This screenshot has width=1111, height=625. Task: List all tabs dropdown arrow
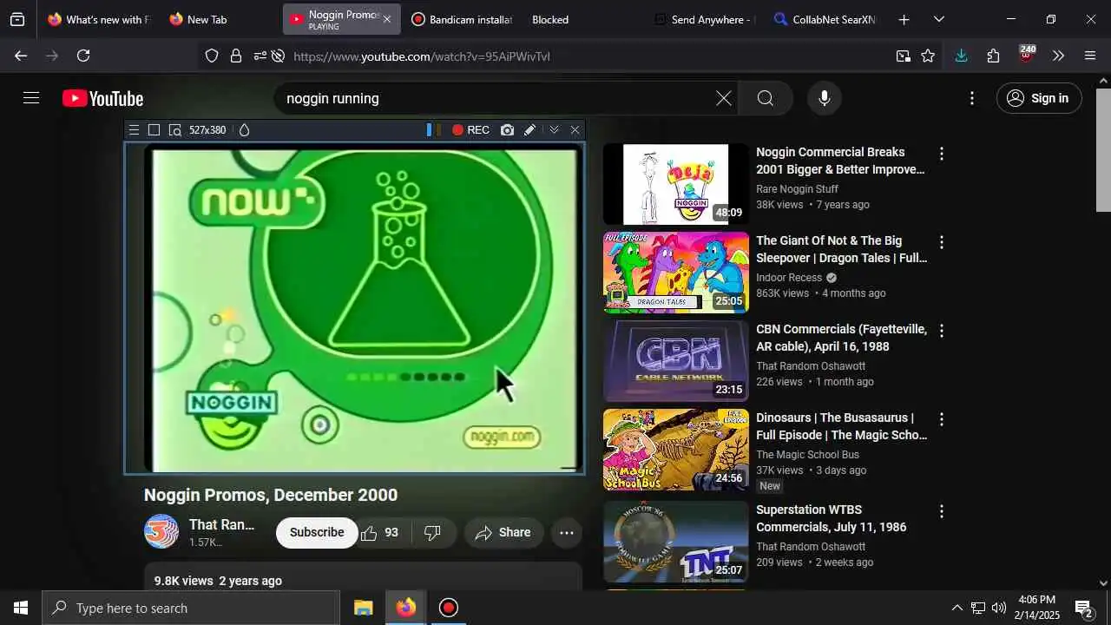pos(938,19)
